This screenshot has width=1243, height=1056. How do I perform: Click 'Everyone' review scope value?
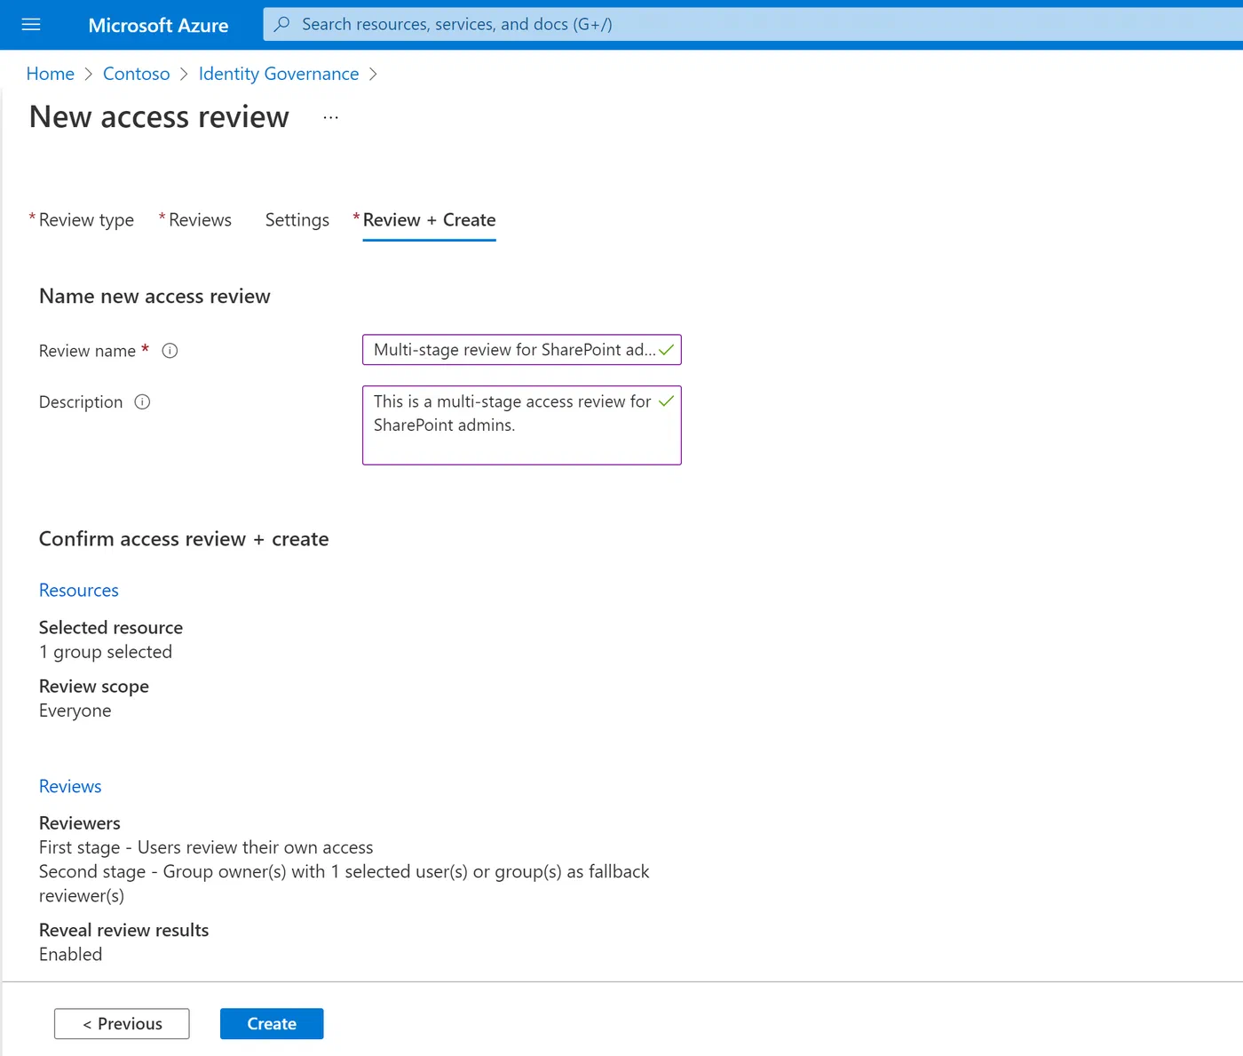tap(75, 711)
